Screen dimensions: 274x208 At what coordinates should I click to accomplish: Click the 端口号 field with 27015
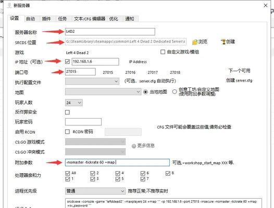click(x=80, y=72)
